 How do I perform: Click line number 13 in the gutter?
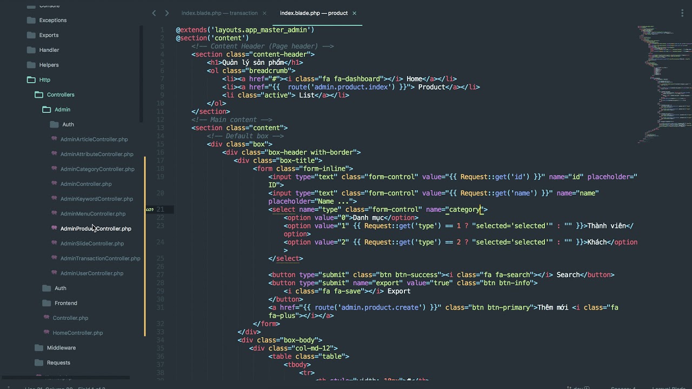point(161,128)
